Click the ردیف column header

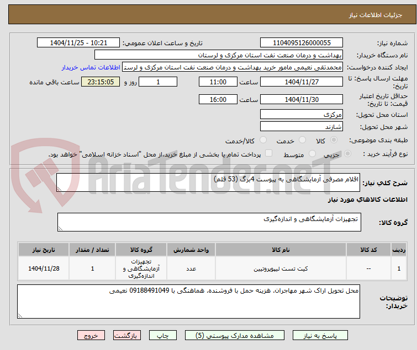(x=399, y=250)
